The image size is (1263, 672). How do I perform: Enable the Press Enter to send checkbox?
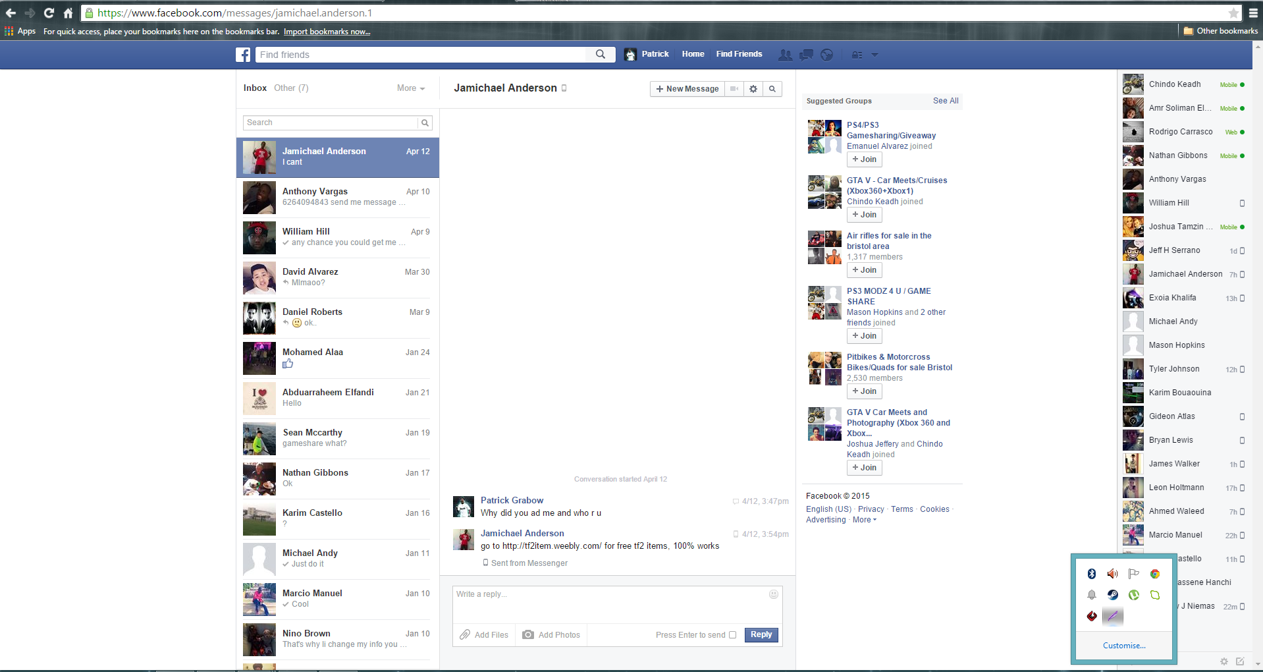point(732,635)
